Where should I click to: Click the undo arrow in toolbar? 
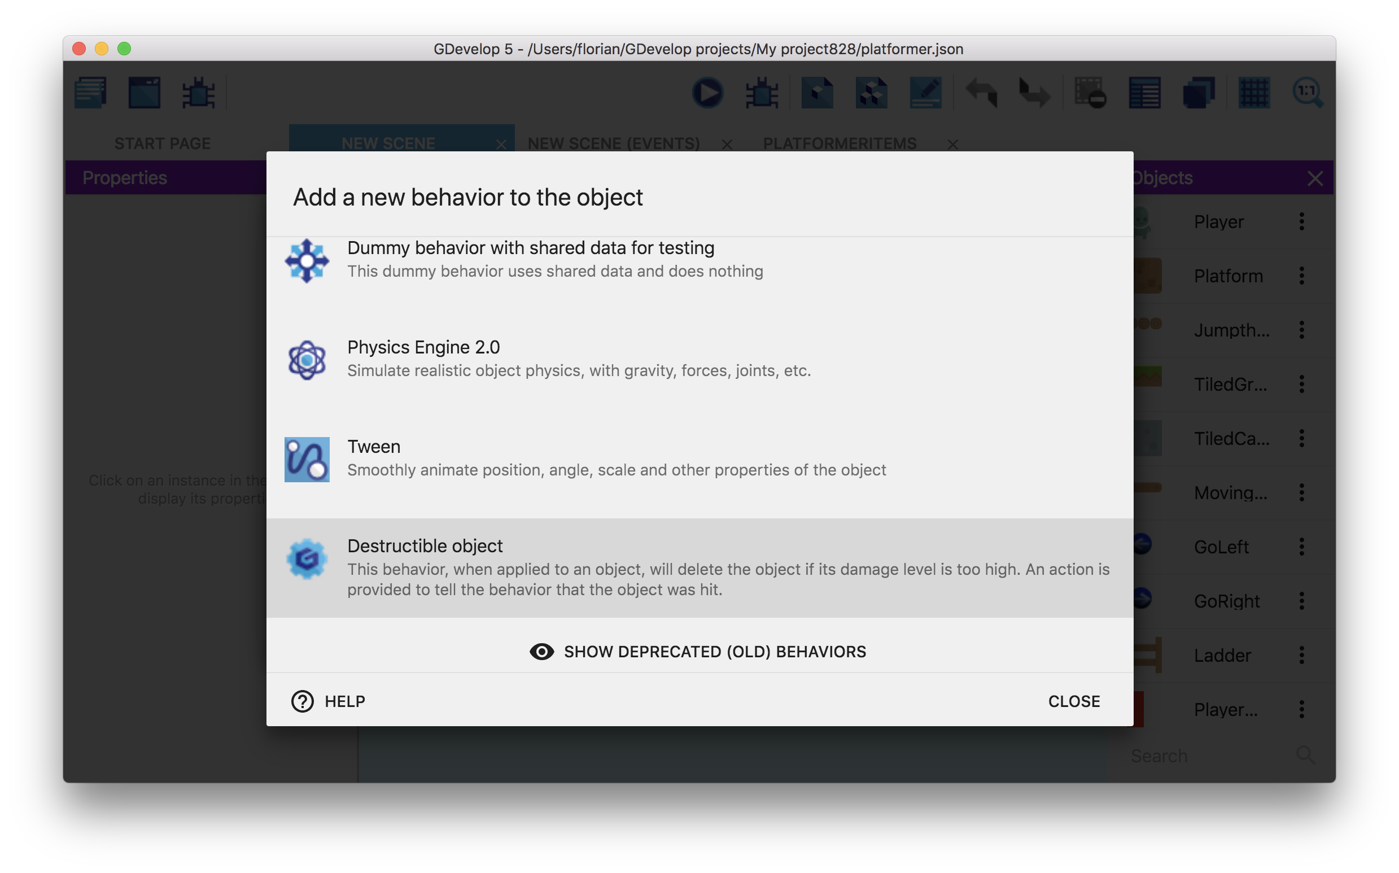pos(981,93)
